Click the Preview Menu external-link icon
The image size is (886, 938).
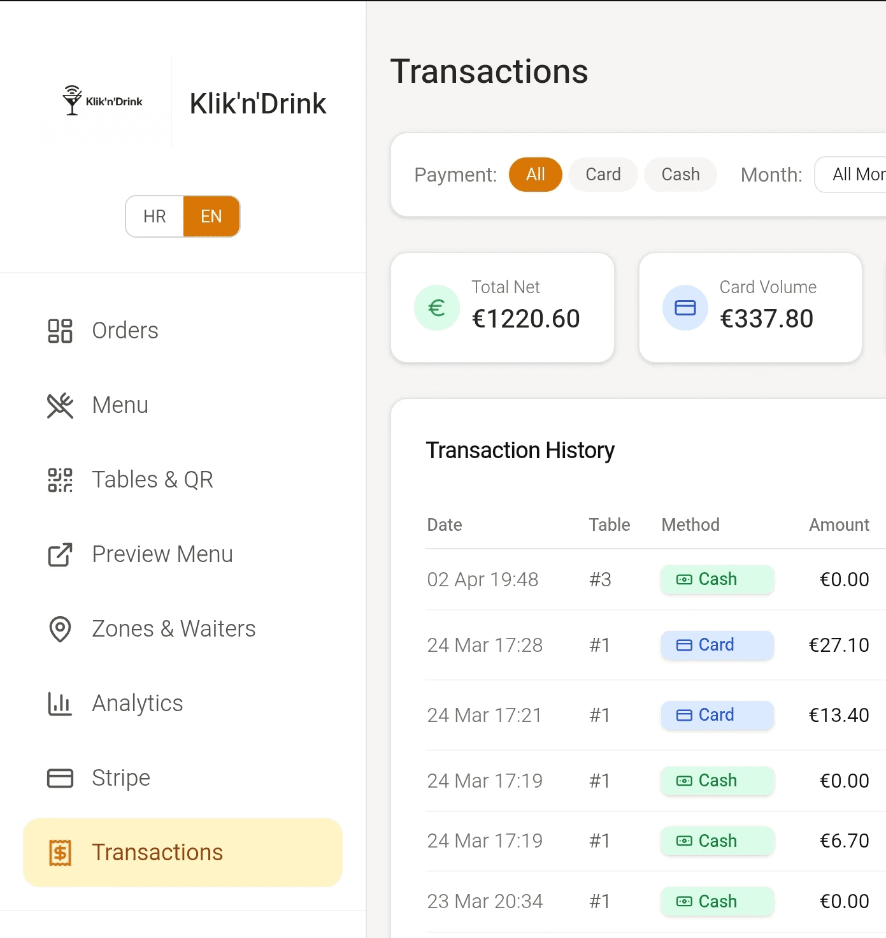point(61,554)
